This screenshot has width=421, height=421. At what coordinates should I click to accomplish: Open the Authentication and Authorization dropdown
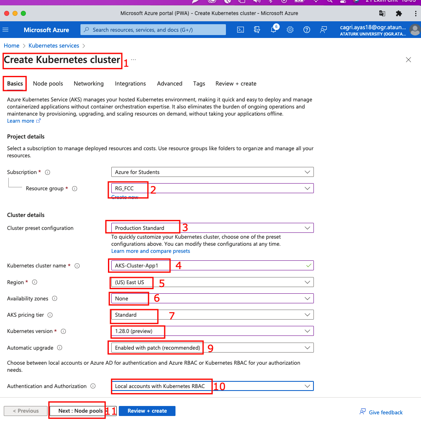click(212, 386)
